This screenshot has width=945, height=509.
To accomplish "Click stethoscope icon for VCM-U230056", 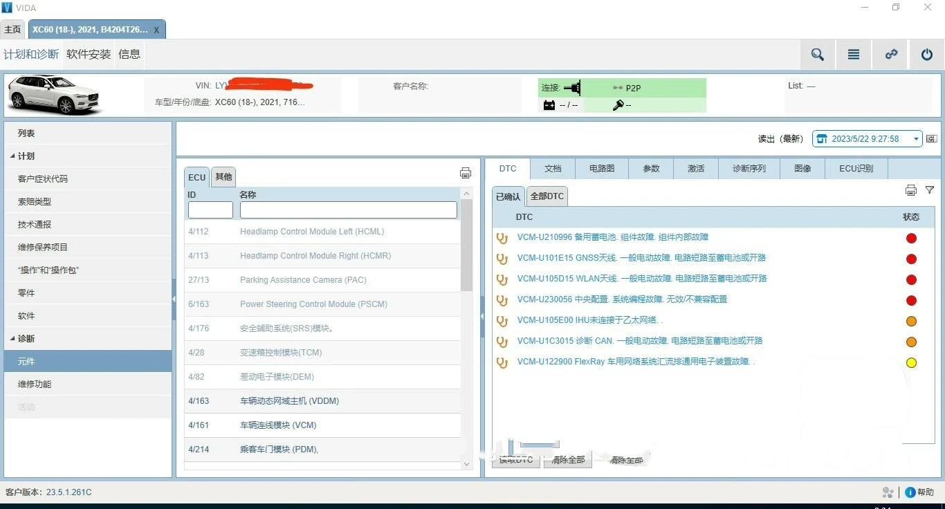I will tap(503, 300).
